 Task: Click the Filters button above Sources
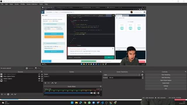point(38,68)
